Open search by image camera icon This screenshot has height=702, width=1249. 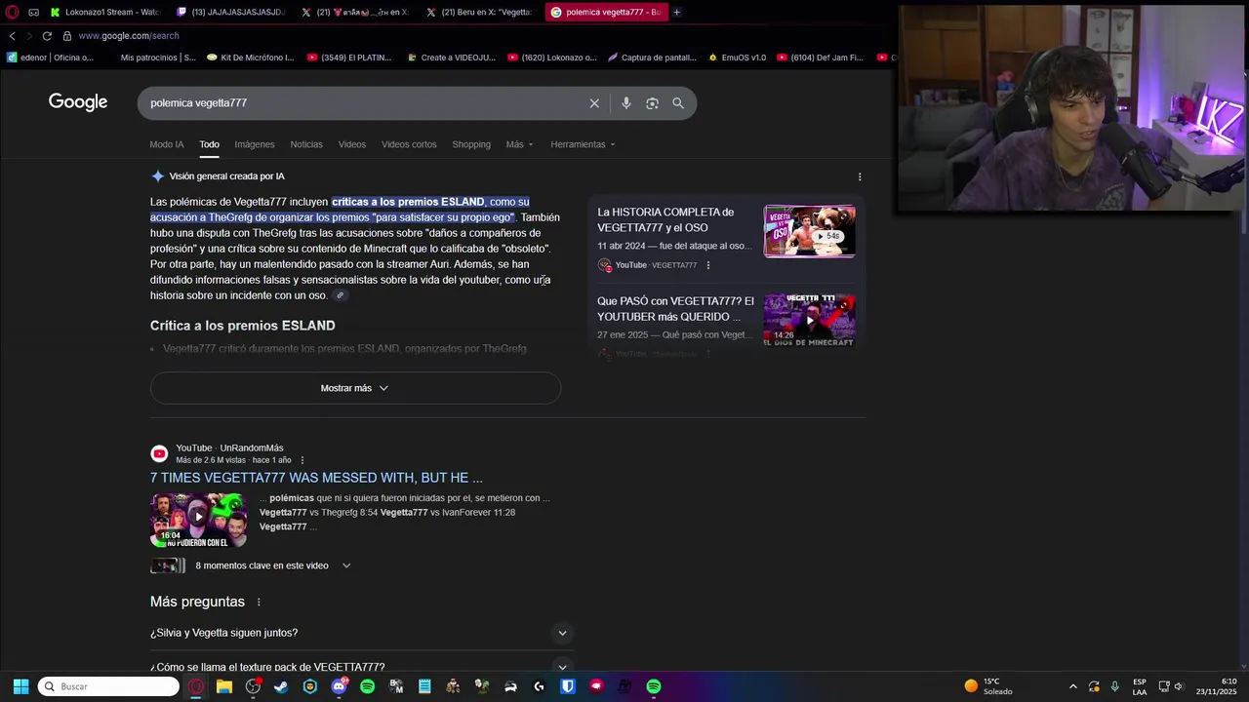coord(652,103)
